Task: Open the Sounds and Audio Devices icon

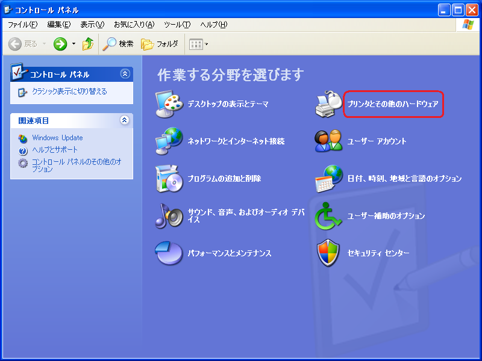Action: click(x=169, y=216)
